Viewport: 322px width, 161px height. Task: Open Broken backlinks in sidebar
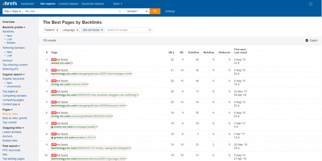tap(11, 43)
